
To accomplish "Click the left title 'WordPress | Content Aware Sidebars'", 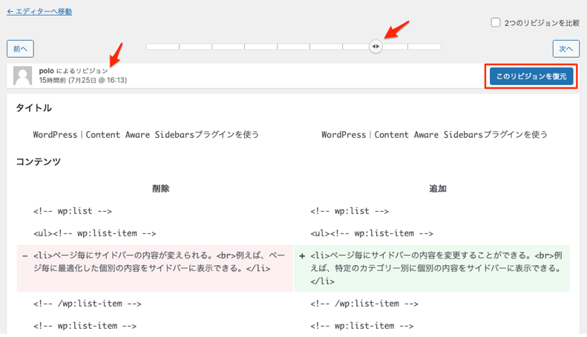I will (x=146, y=135).
